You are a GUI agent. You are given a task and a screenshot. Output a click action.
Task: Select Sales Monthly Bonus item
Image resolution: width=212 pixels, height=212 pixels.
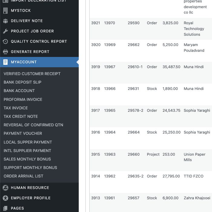[x=27, y=159]
